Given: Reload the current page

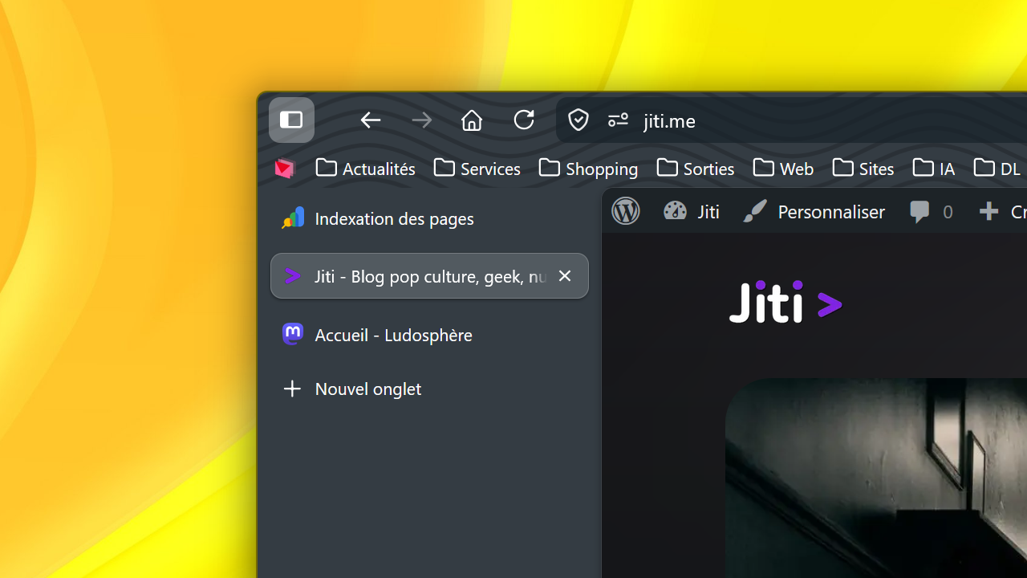Looking at the screenshot, I should pyautogui.click(x=524, y=120).
